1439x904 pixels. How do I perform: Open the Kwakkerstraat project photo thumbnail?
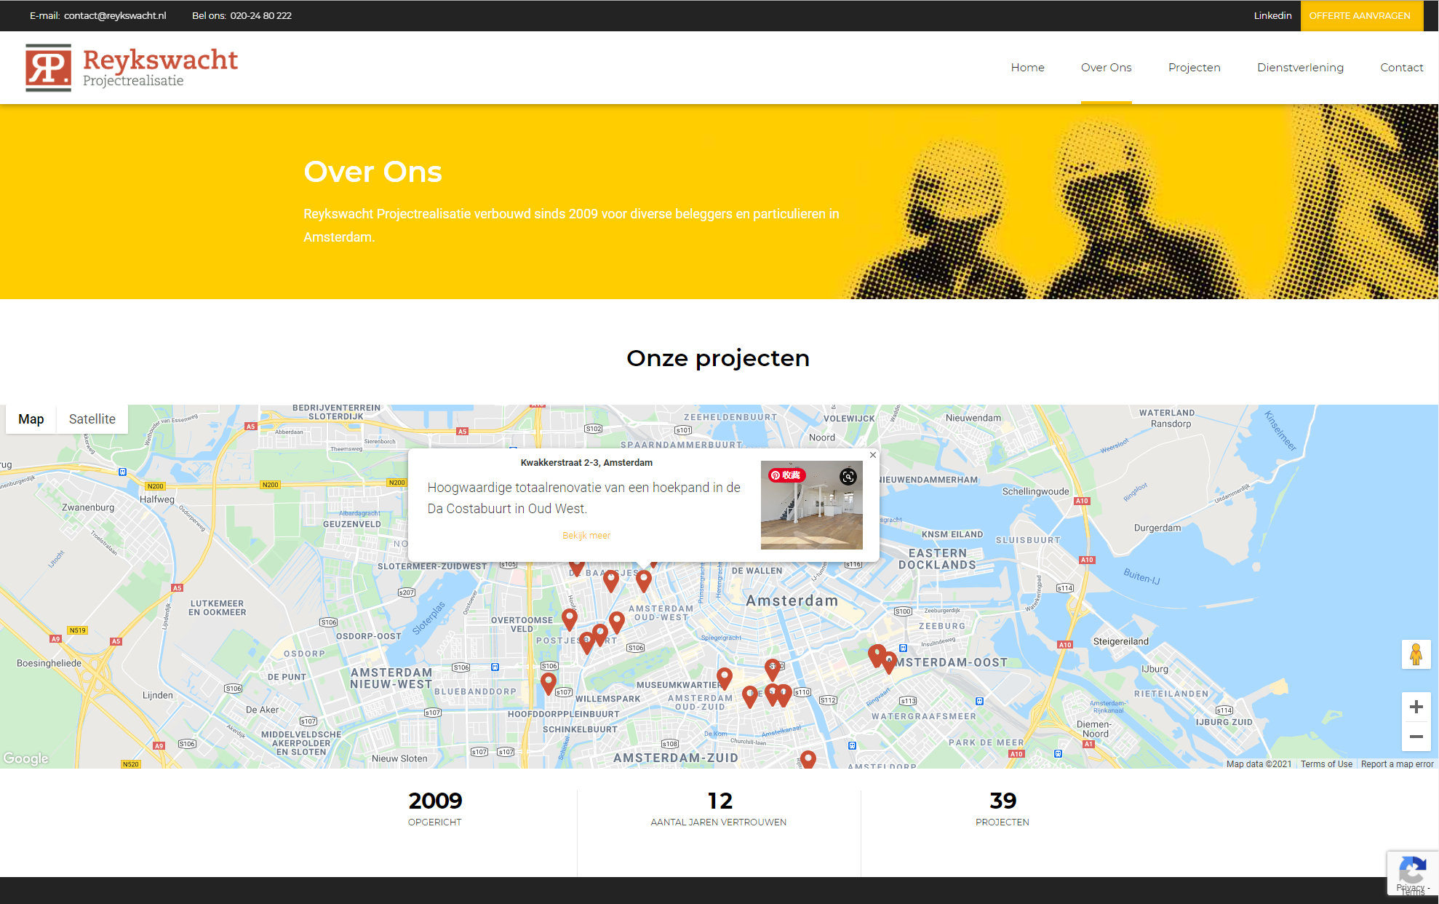pyautogui.click(x=811, y=505)
